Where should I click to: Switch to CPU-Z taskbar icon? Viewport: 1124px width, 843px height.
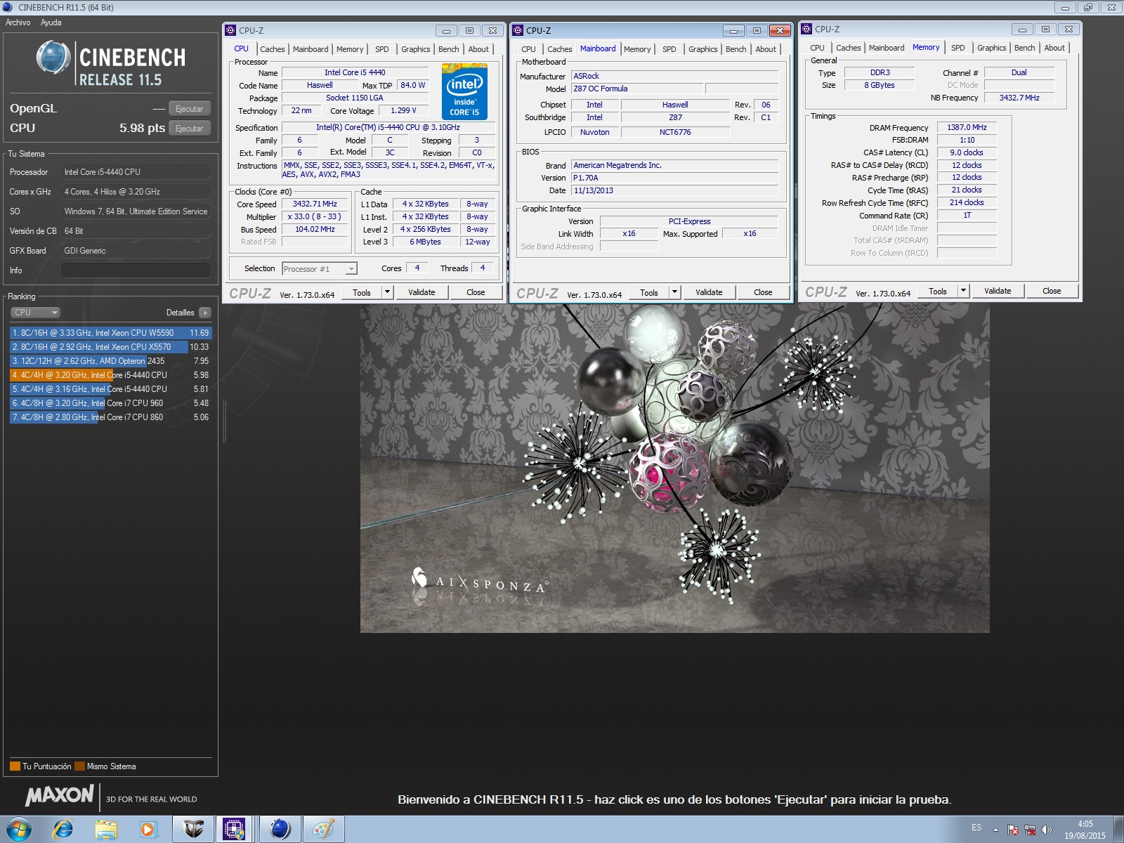[234, 830]
